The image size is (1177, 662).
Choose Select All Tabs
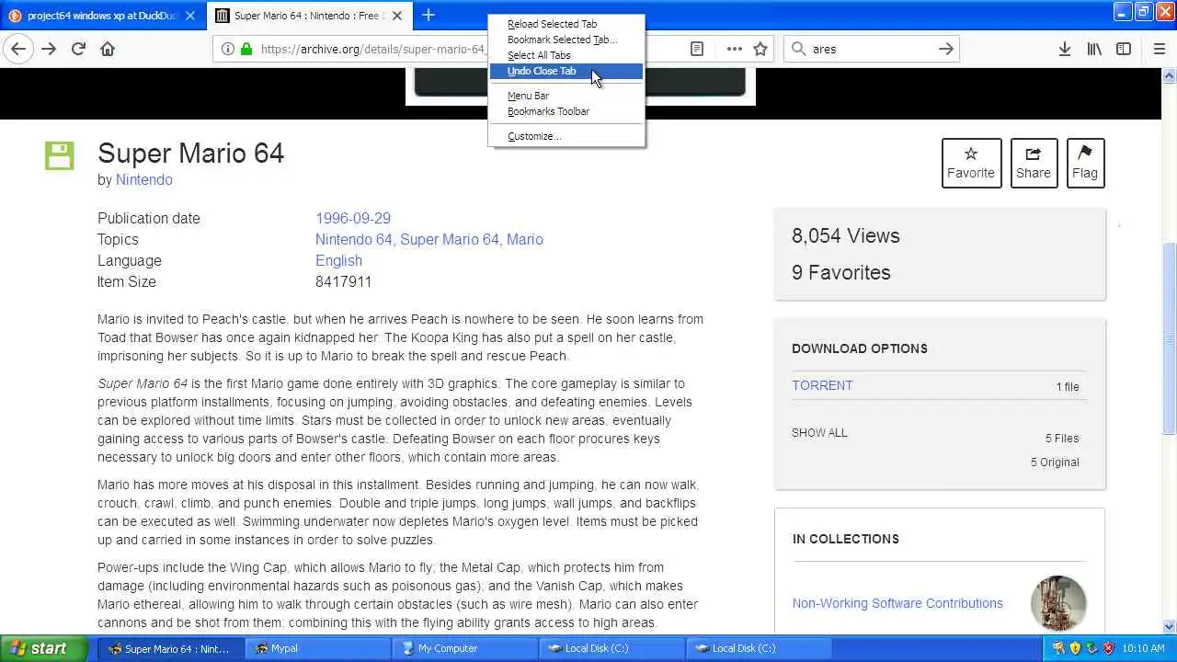point(566,55)
